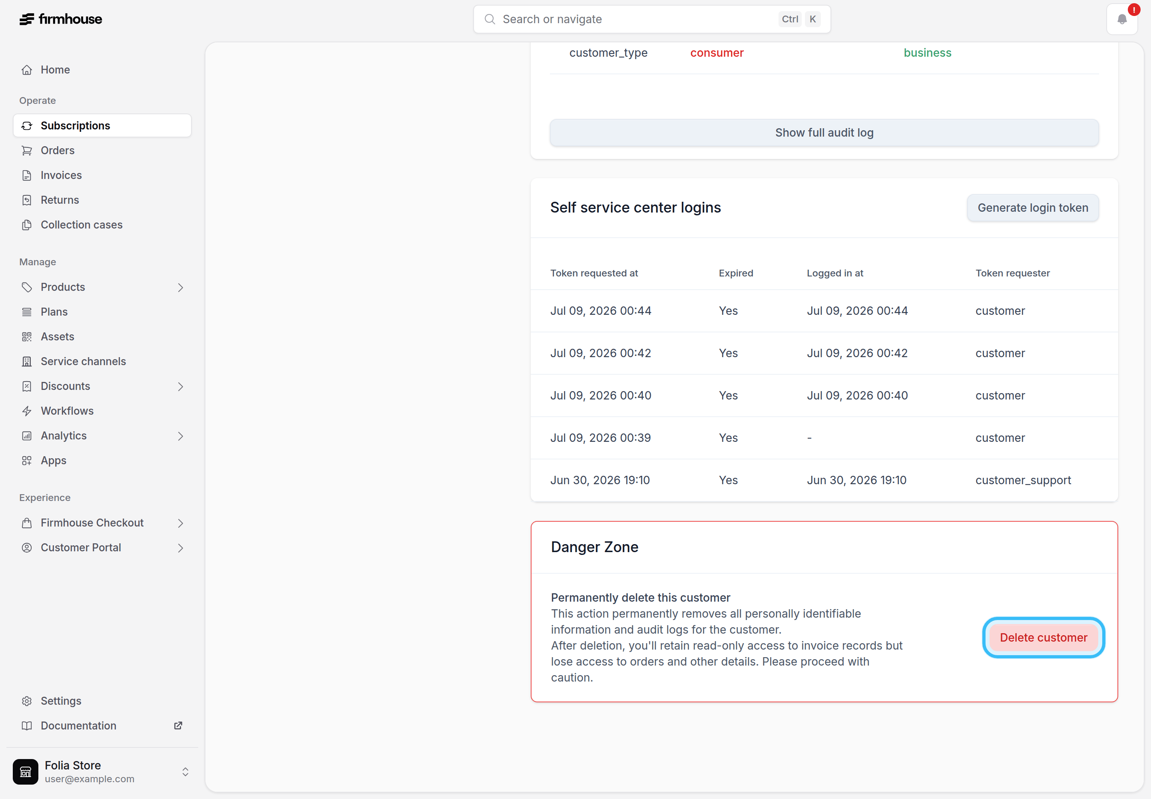Click the Plans list icon
Screen dimensions: 1151x799
click(27, 312)
